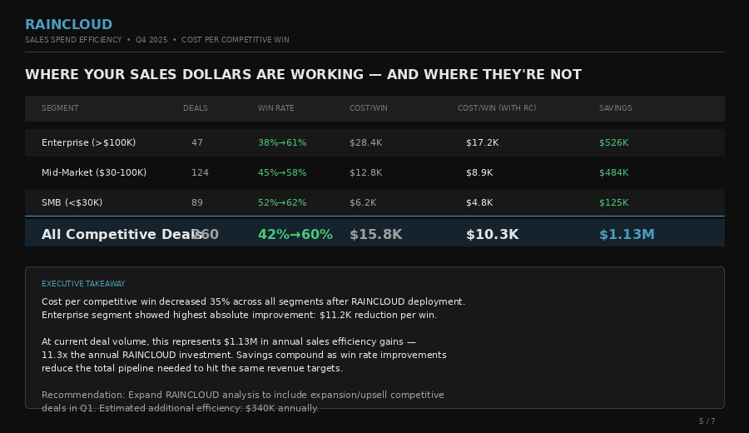Viewport: 749px width, 433px height.
Task: Click the total $15.8K cost per win
Action: point(375,234)
